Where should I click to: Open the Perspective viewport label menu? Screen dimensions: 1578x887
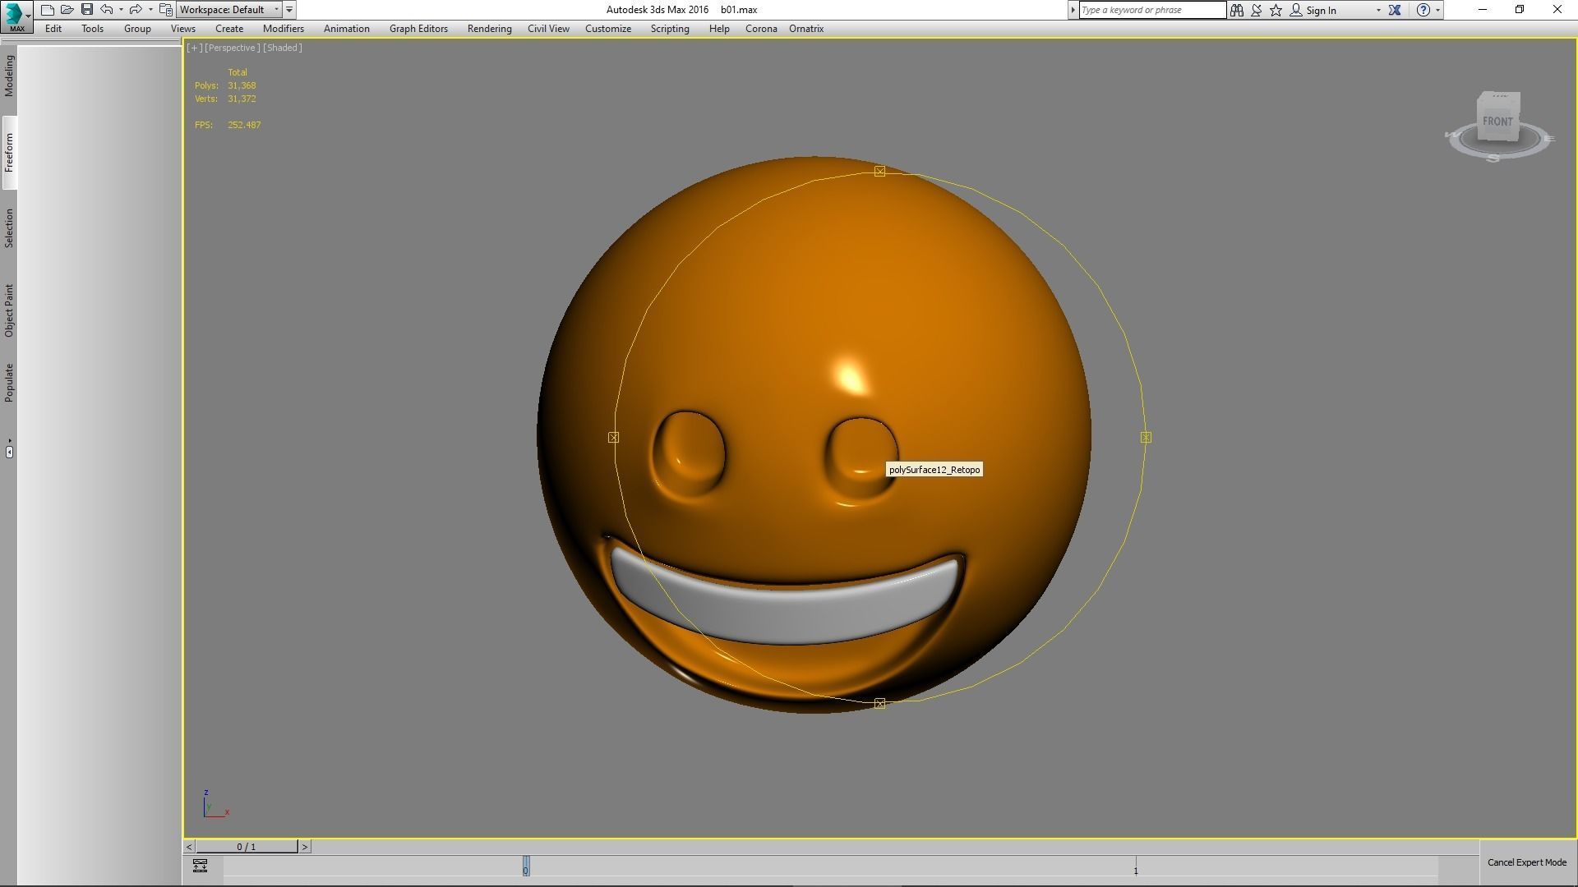coord(232,48)
